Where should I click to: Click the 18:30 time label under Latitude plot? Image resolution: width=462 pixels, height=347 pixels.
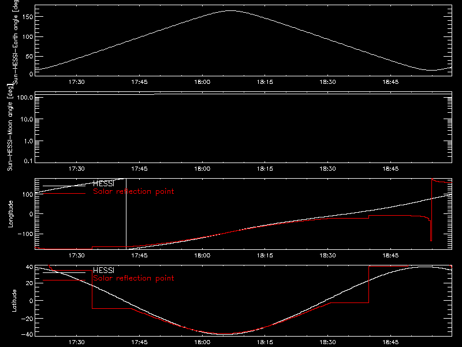[x=327, y=342]
